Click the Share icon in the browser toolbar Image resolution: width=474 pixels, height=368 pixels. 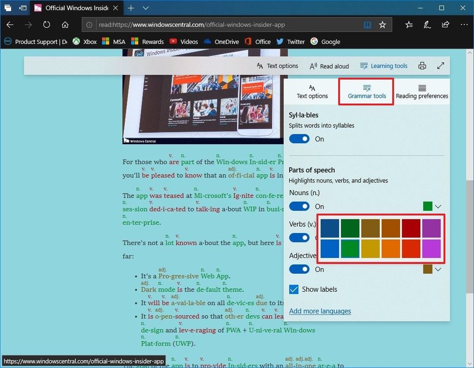click(x=445, y=24)
